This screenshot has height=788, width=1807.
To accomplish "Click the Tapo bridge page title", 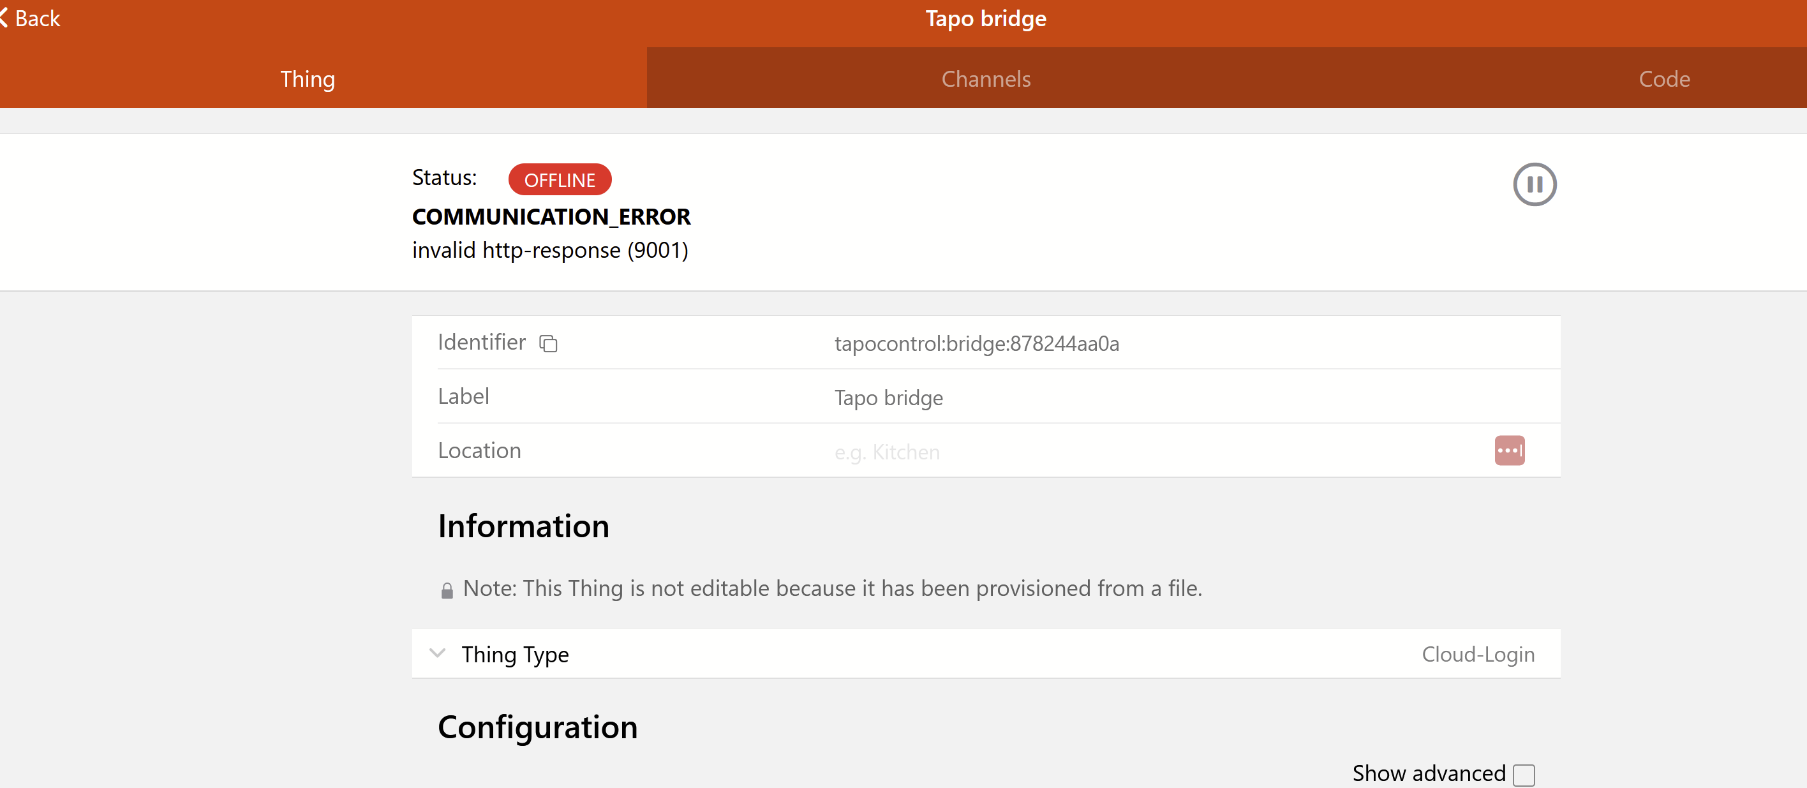I will coord(986,19).
